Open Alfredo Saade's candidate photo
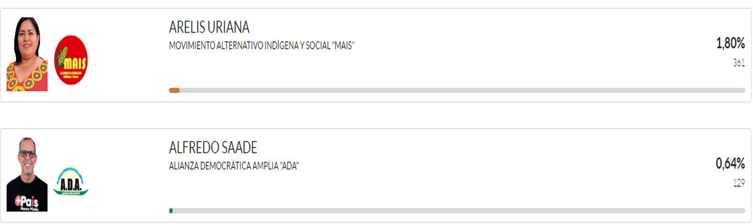The width and height of the screenshot is (753, 224). pos(27,174)
